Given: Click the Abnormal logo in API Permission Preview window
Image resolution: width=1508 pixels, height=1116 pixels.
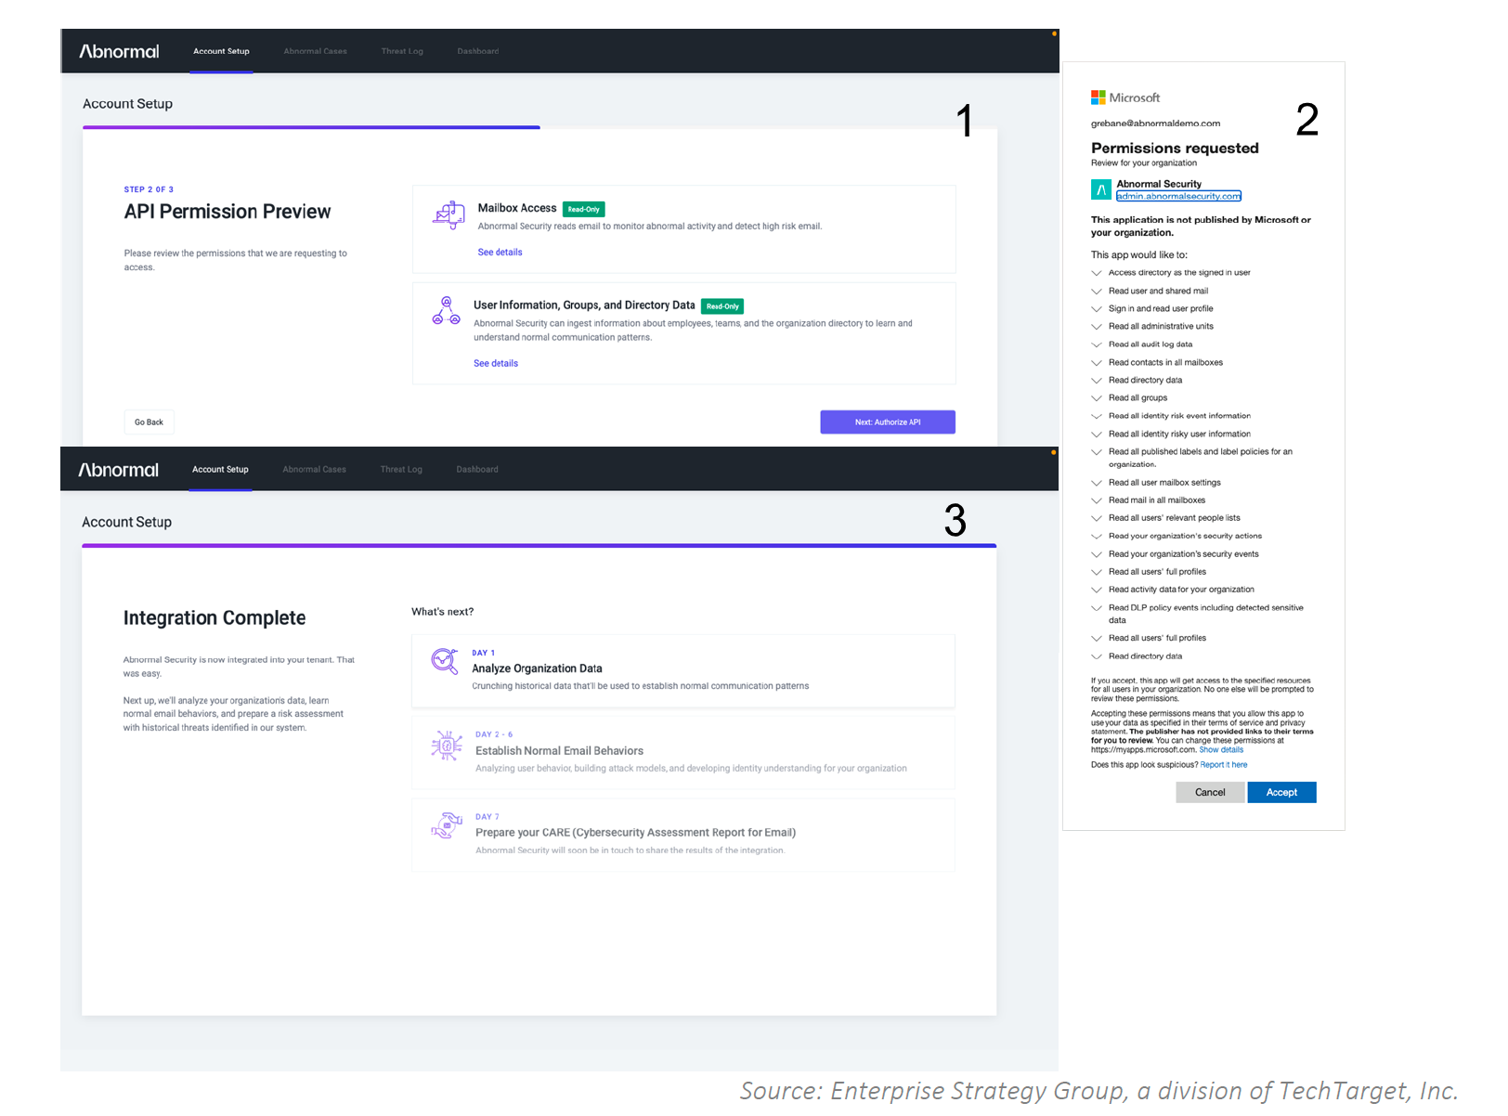Looking at the screenshot, I should click(119, 51).
